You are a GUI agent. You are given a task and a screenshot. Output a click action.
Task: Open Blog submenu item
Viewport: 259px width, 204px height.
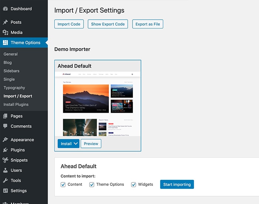pyautogui.click(x=8, y=63)
